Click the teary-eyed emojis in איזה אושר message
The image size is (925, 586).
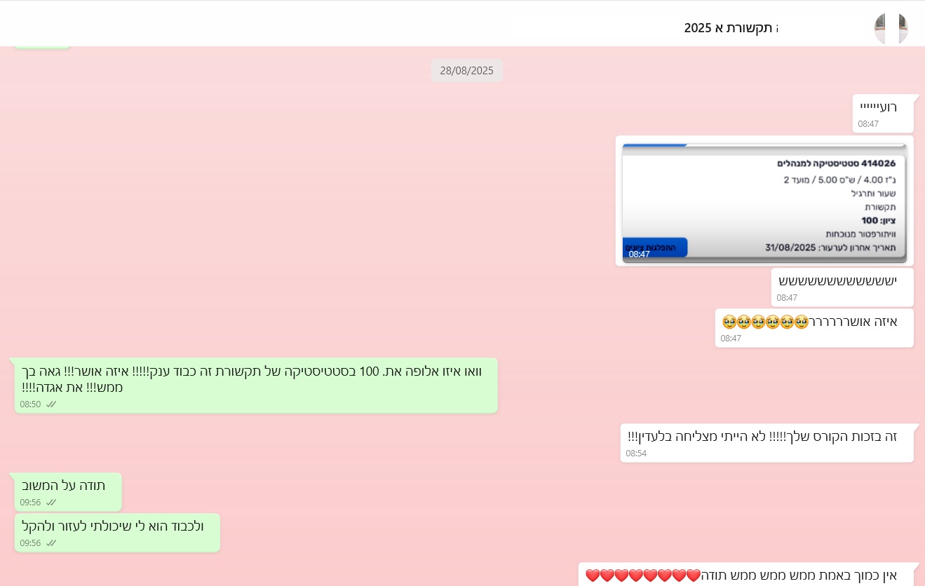(765, 322)
